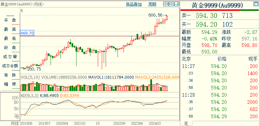260x126 pixels.
Task: Select the 成交量 row in left panel
Action: tap(10, 57)
